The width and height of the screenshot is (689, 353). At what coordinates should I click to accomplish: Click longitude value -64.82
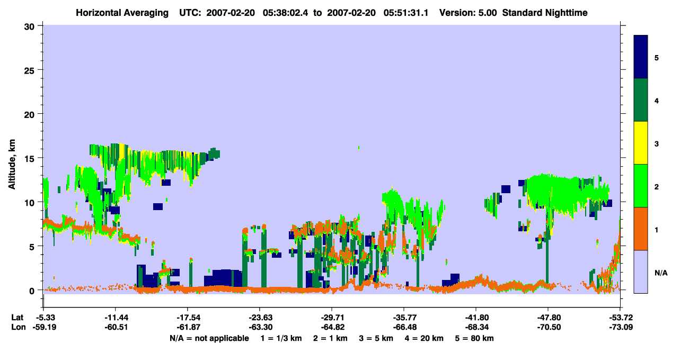coord(332,327)
